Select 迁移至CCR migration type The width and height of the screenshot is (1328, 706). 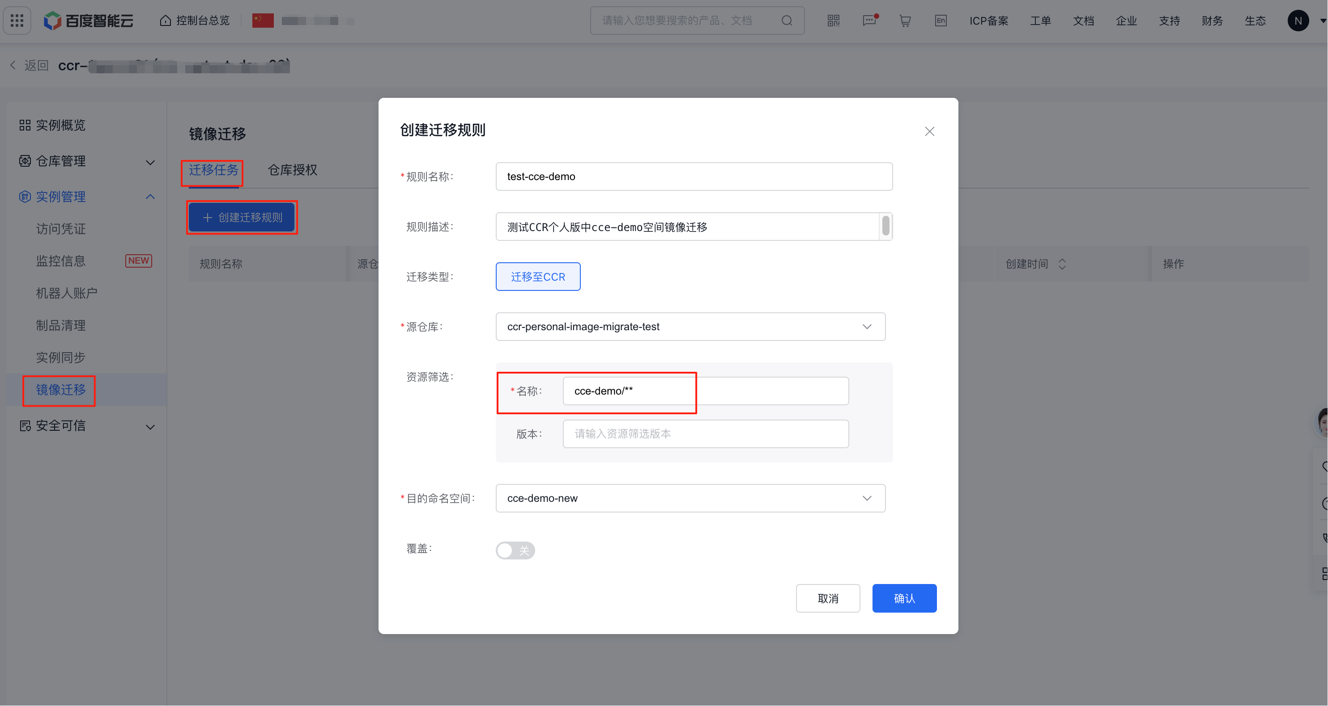point(538,277)
